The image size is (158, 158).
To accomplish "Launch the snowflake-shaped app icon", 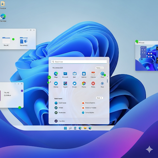I will coord(102,83).
